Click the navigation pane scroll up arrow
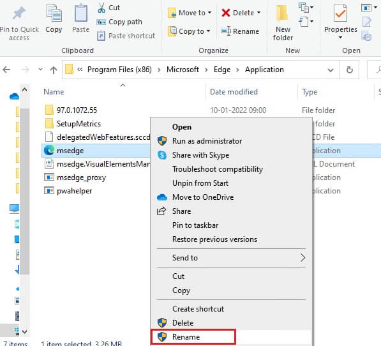This screenshot has height=346, width=381. (24, 89)
